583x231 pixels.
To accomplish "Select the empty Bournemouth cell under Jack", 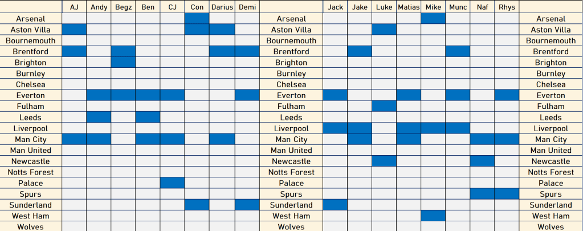I will [335, 40].
